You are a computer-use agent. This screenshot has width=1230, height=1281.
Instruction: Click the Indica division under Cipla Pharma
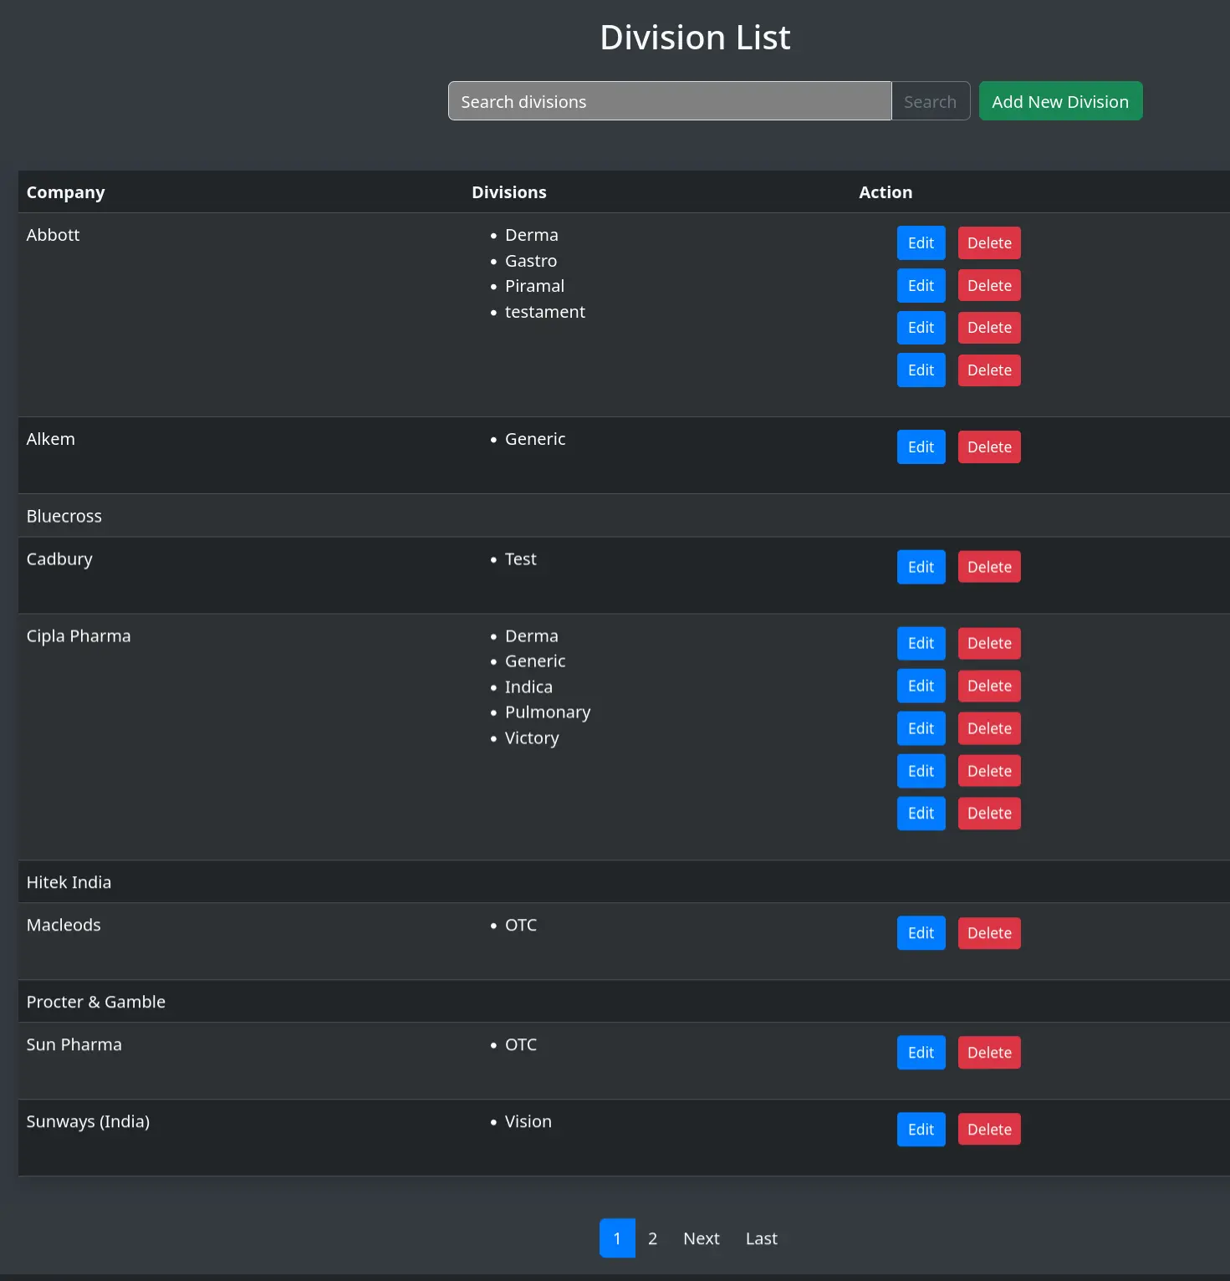coord(528,687)
